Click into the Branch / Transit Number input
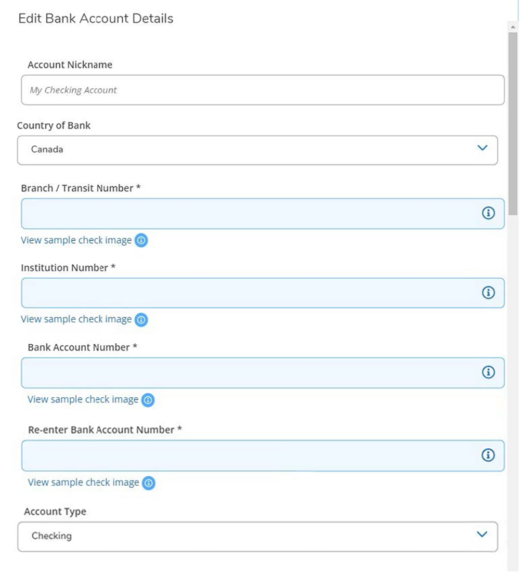Image resolution: width=520 pixels, height=572 pixels. tap(250, 213)
